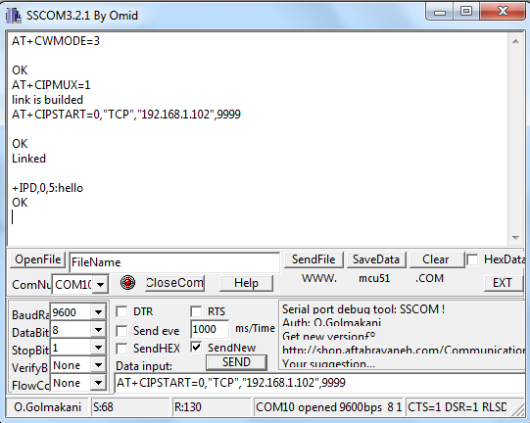The height and width of the screenshot is (423, 530).
Task: Click the red COM port status indicator
Action: click(x=127, y=282)
